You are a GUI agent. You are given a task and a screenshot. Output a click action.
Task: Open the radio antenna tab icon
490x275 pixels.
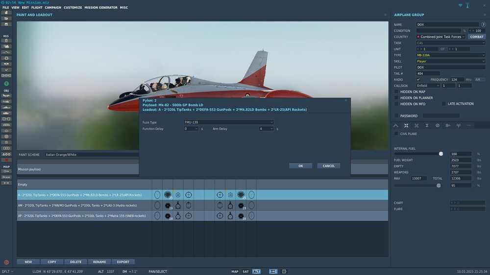[x=459, y=125]
